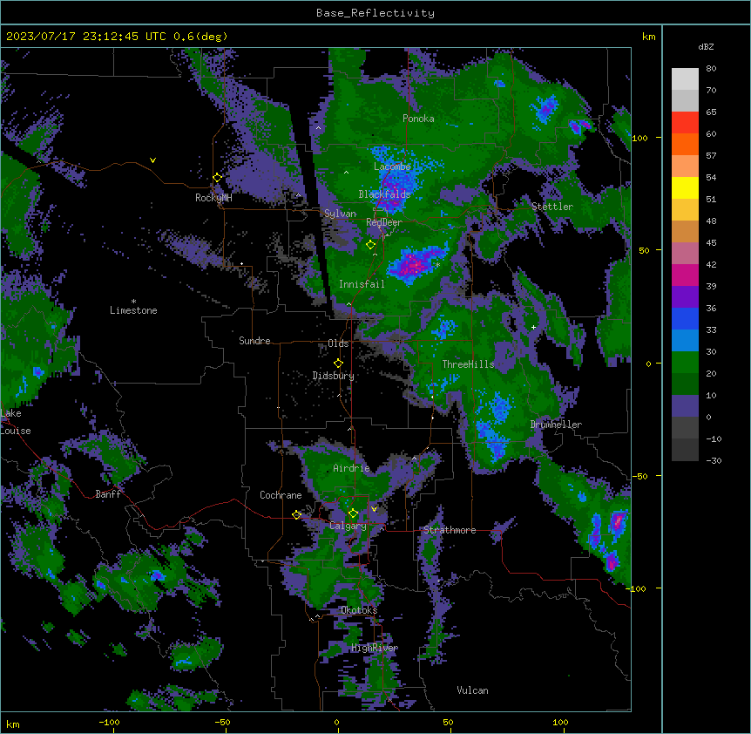Click the HighRiver town label
Image resolution: width=751 pixels, height=734 pixels.
pos(375,648)
